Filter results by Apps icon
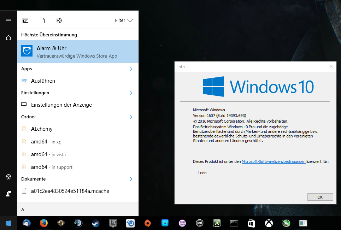This screenshot has width=341, height=230. point(25,20)
